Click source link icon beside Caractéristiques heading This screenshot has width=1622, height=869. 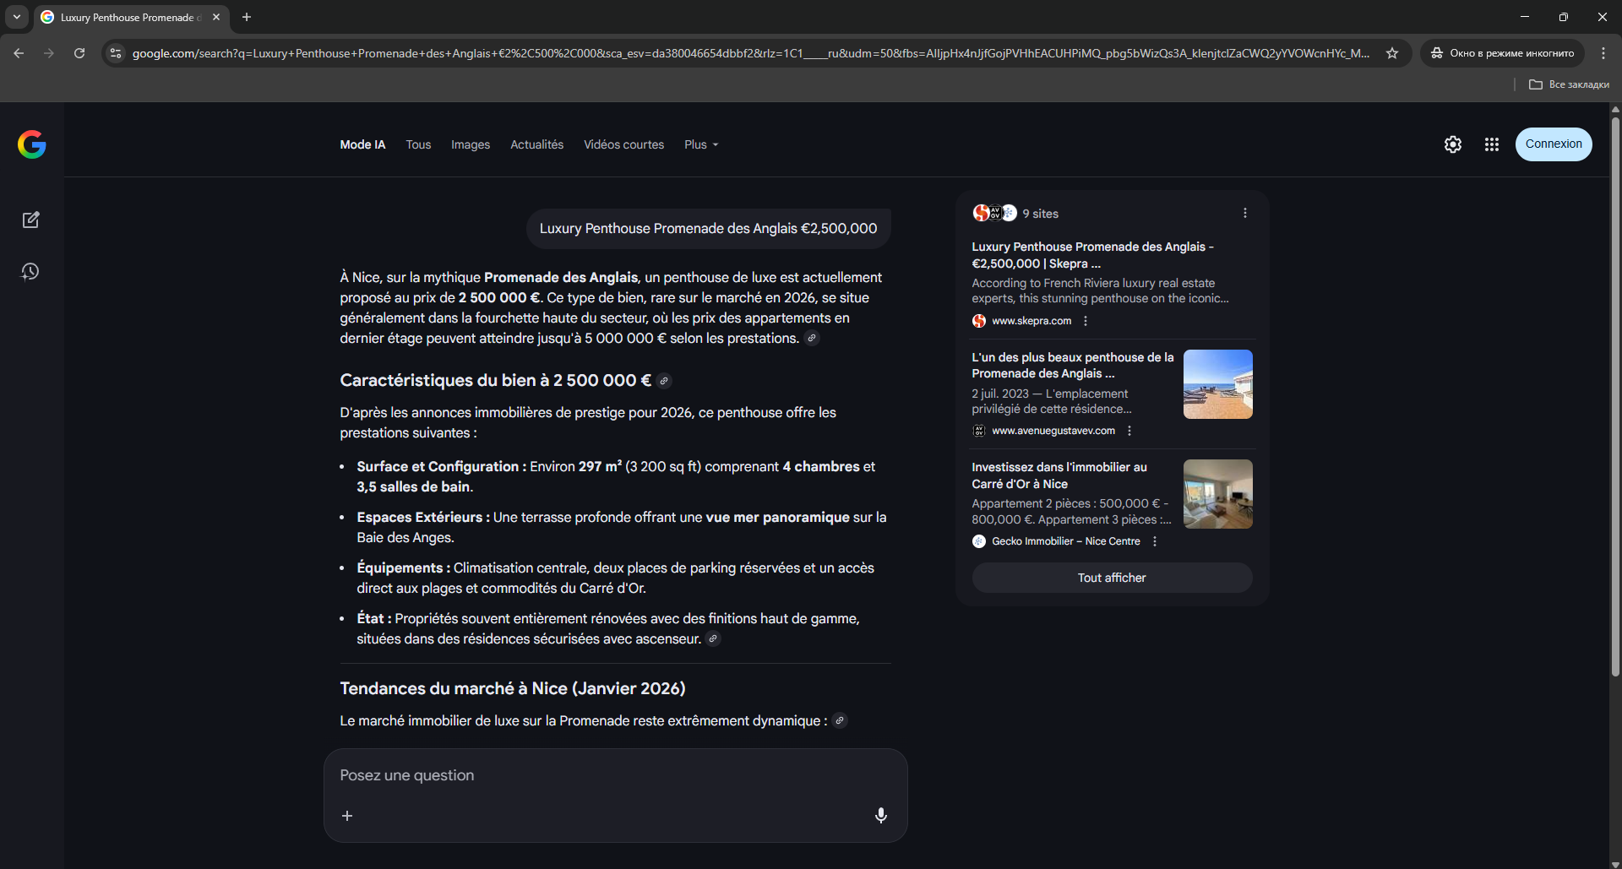(x=664, y=381)
